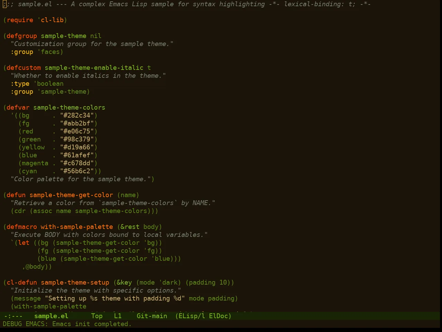Click the cl-defun keyword
Screen dimensions: 442x332
22,283
